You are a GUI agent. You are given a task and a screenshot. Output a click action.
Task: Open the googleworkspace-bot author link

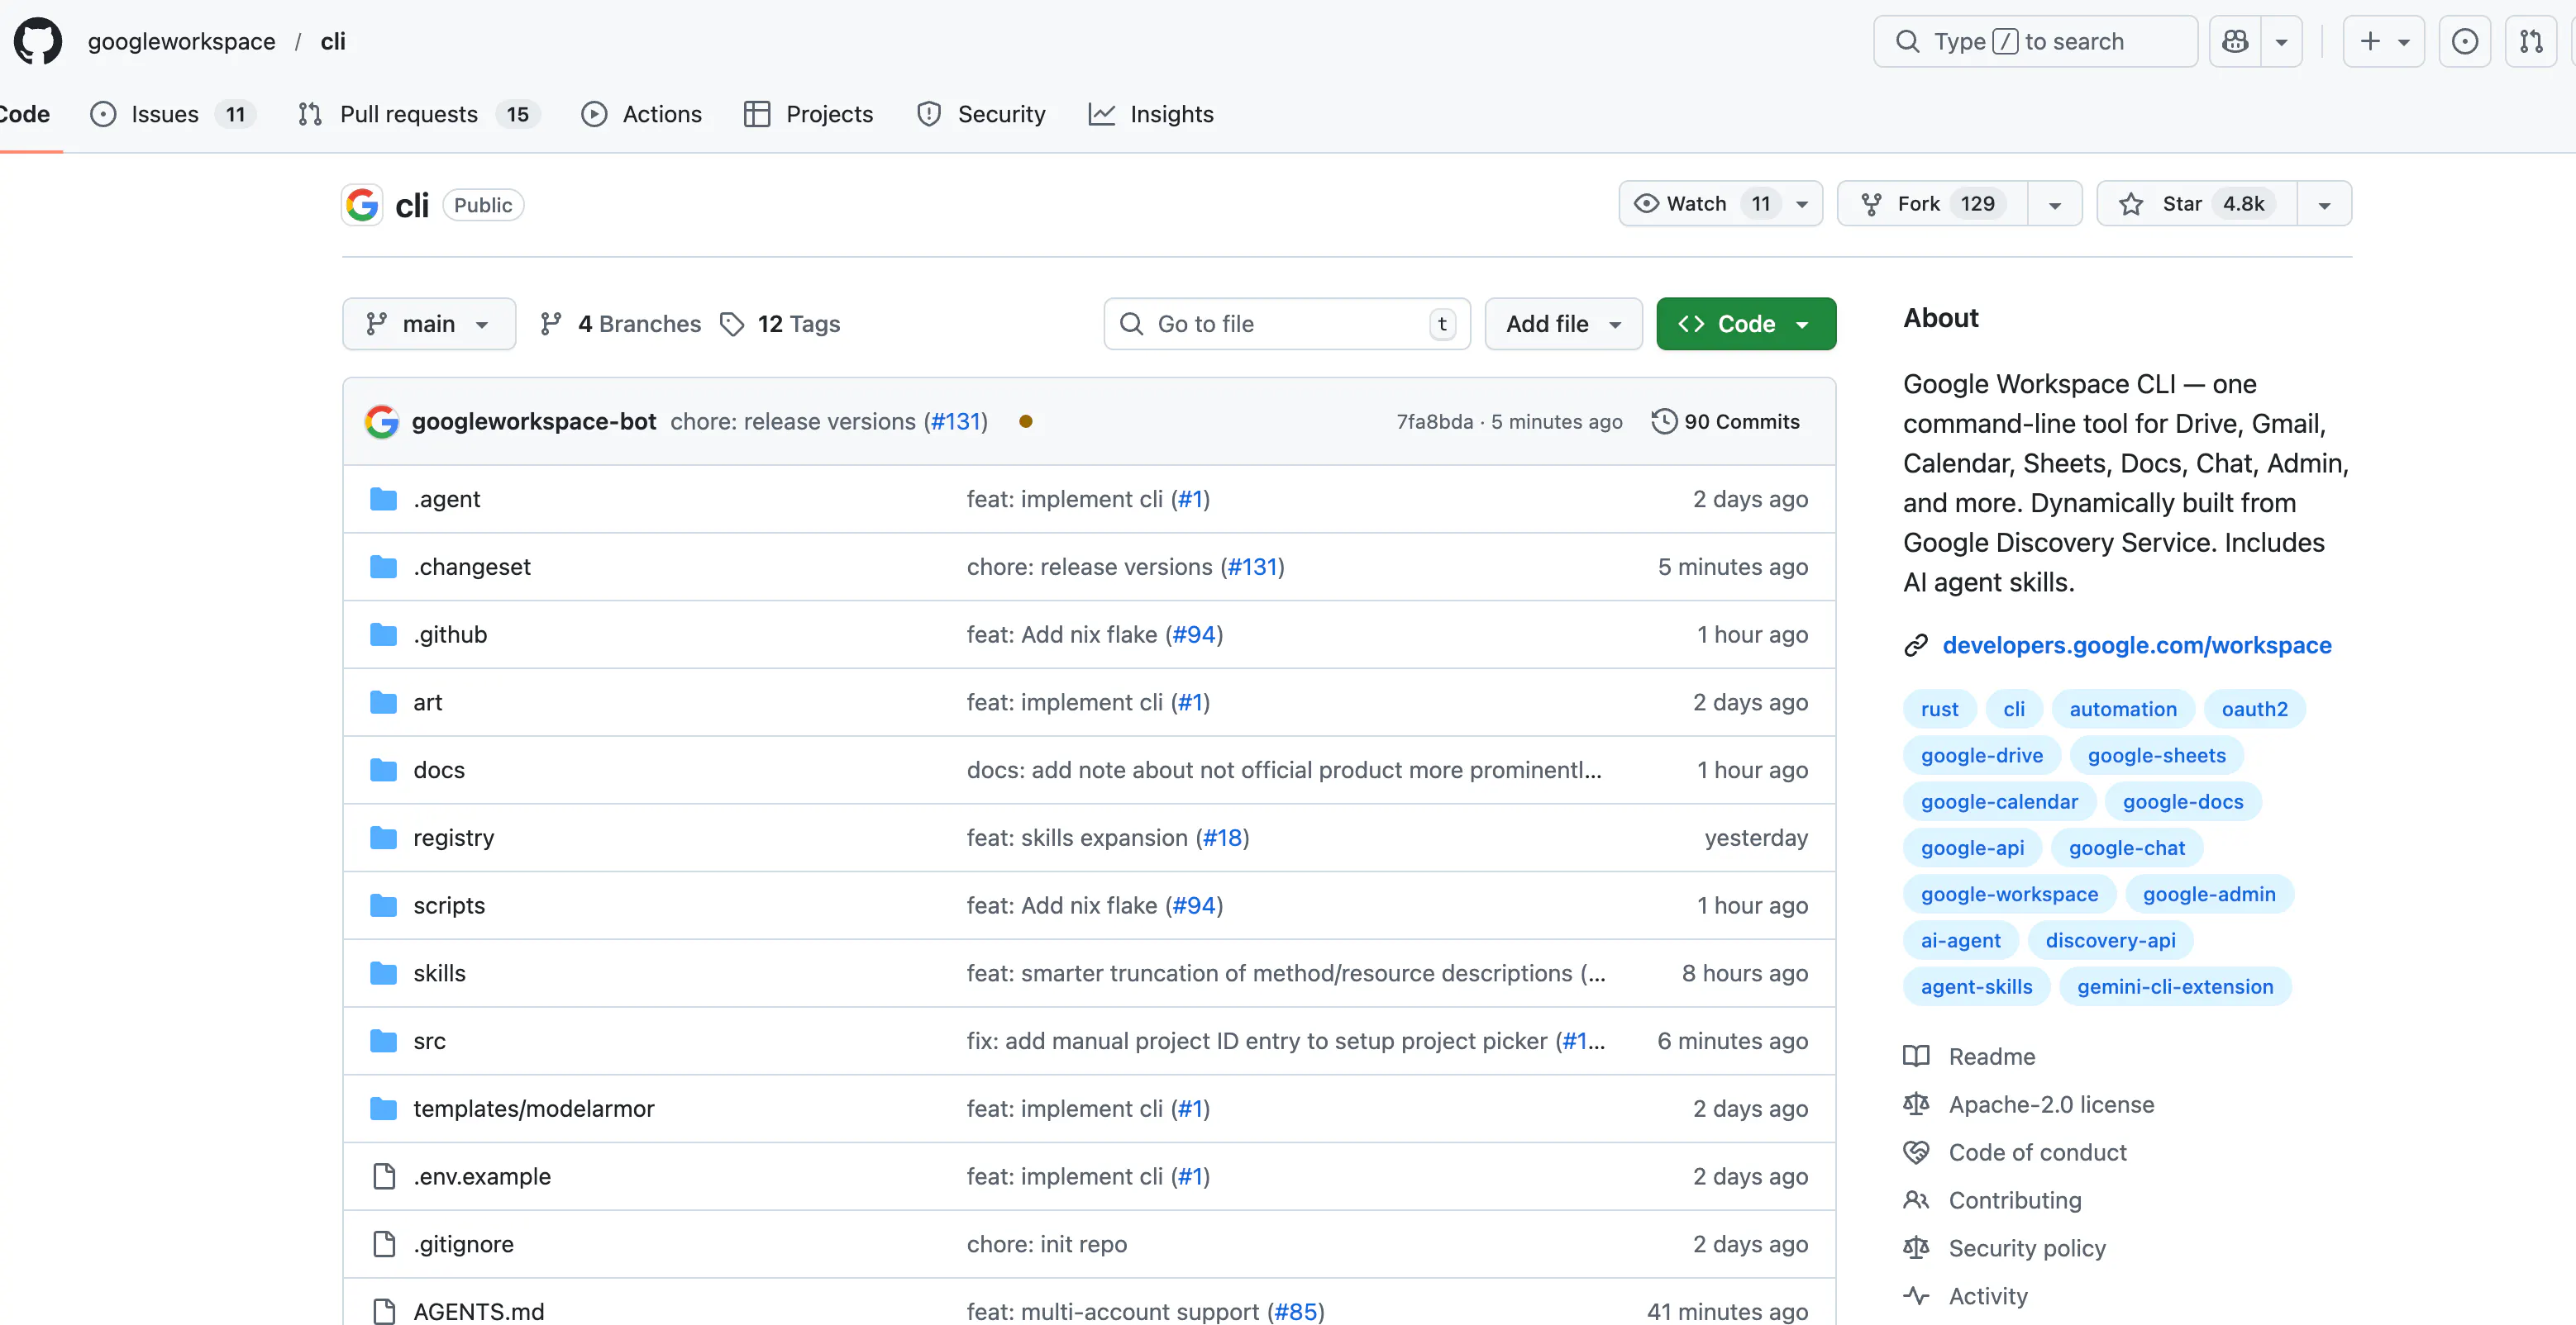click(x=534, y=421)
